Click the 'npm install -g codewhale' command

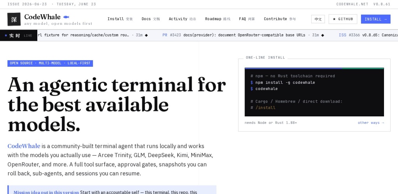285,82
